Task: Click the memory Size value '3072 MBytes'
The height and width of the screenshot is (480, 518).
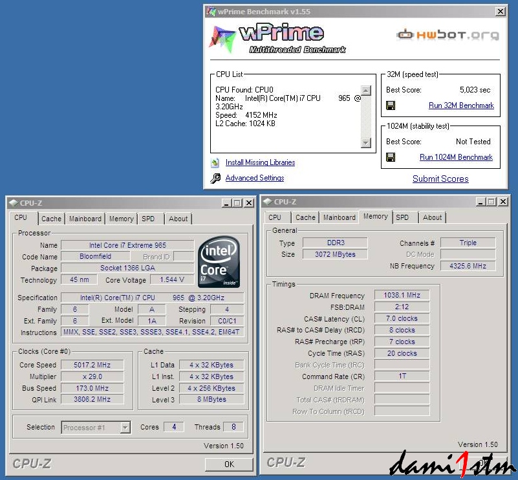Action: (335, 254)
